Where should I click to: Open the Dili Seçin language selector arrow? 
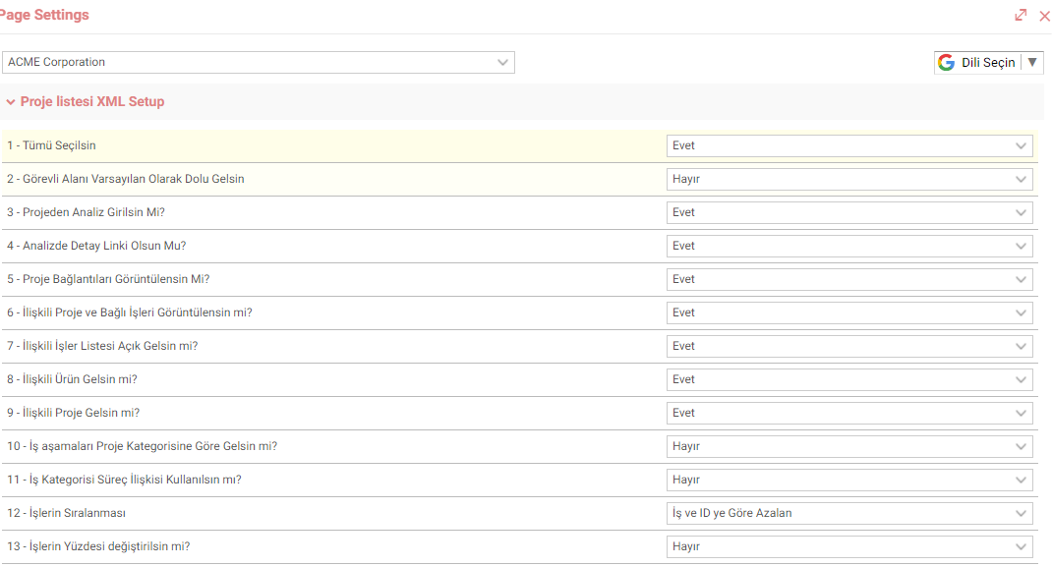pyautogui.click(x=1032, y=62)
